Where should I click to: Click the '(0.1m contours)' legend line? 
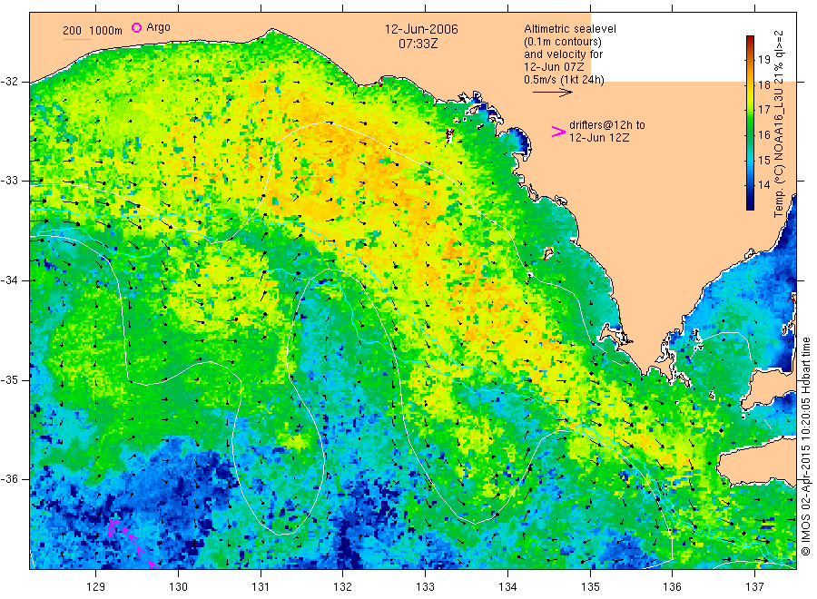click(x=563, y=42)
